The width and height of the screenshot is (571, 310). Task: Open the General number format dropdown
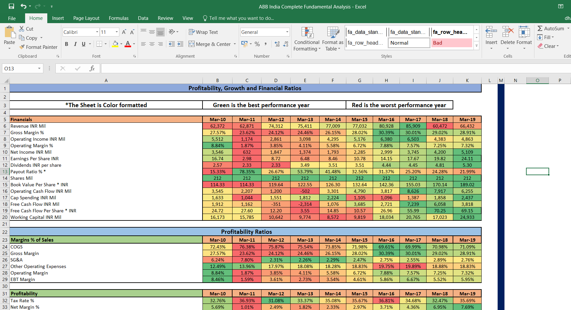[287, 32]
